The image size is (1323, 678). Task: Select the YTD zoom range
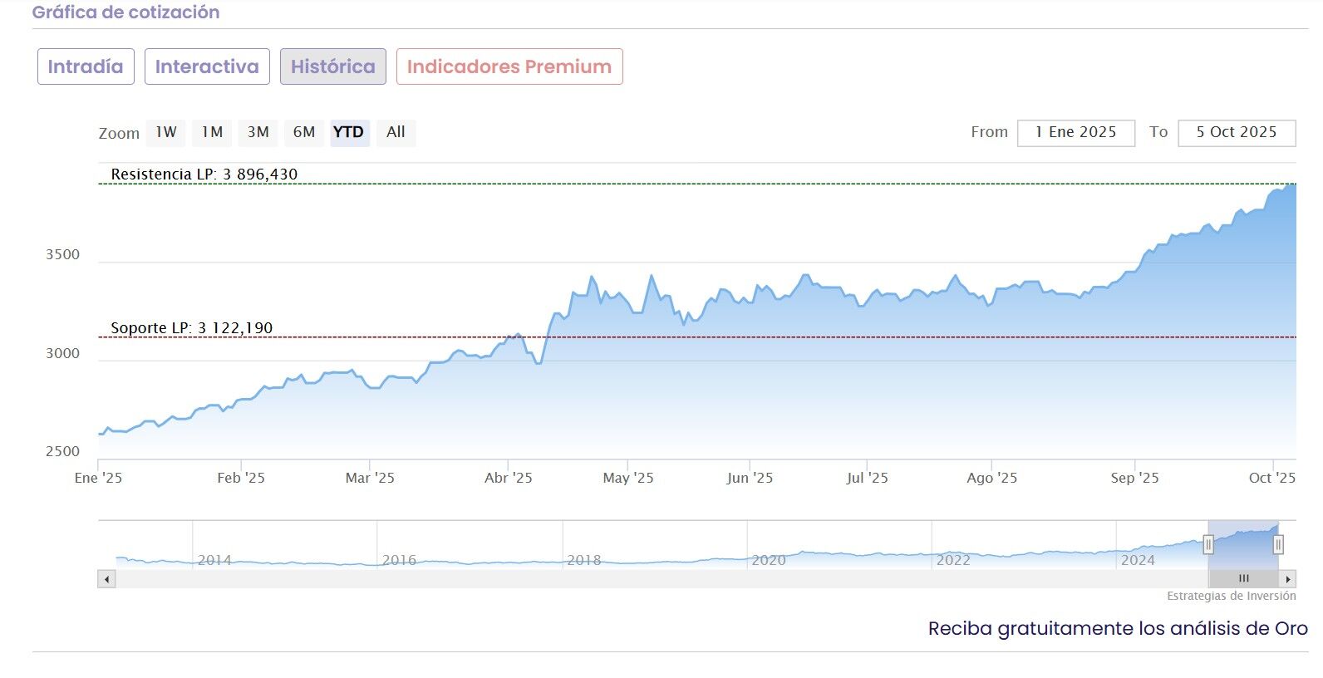[348, 132]
